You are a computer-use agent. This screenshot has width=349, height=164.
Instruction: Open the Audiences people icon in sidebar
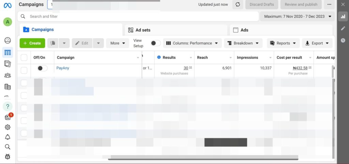click(x=7, y=75)
